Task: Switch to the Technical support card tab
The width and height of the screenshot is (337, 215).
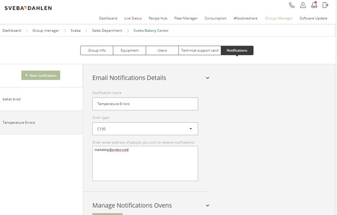Action: click(x=199, y=51)
